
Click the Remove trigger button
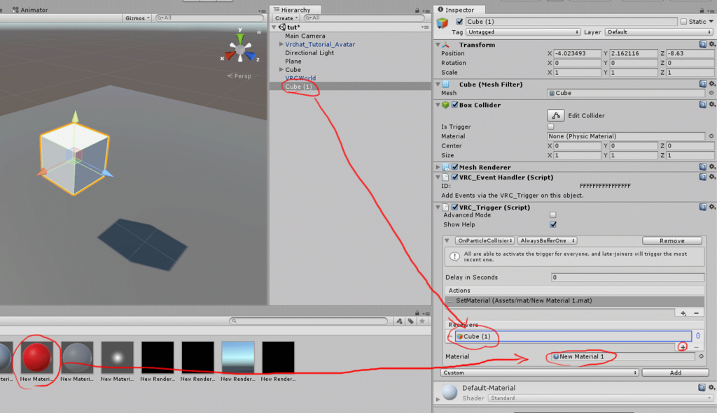tap(671, 240)
